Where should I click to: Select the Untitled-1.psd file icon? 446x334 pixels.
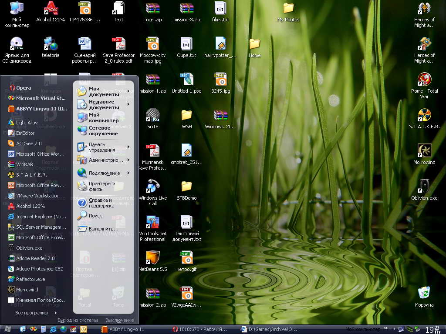pyautogui.click(x=186, y=83)
